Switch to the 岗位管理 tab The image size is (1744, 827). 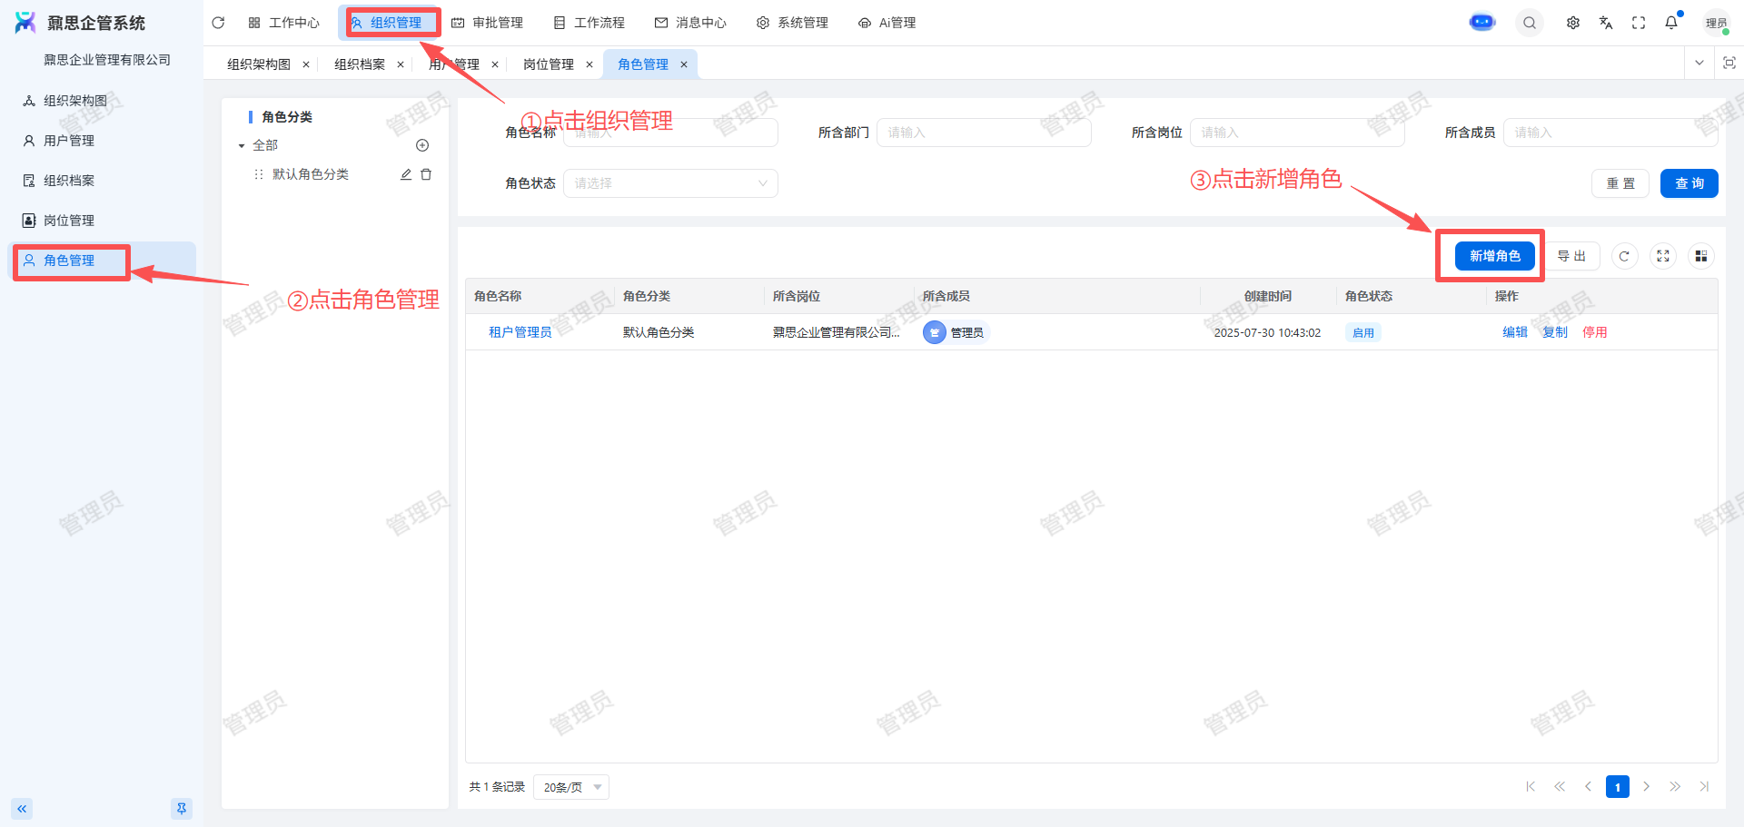point(549,64)
